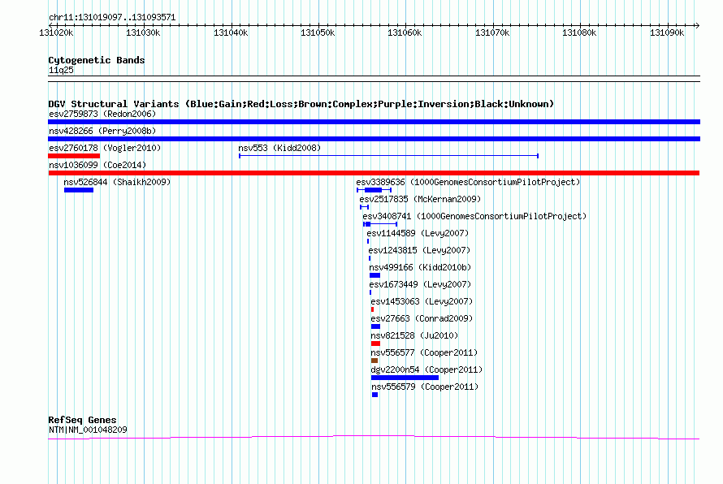The image size is (723, 484).
Task: Click the 131080k ruler tick label
Action: 579,32
